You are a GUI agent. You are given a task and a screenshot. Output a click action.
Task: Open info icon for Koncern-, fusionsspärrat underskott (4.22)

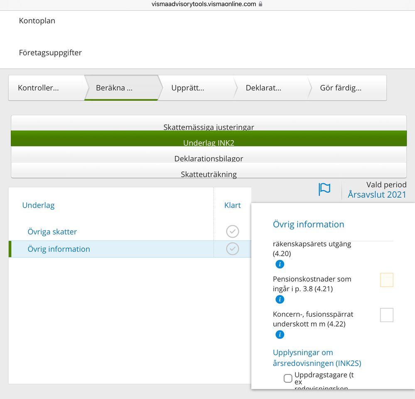(x=280, y=334)
